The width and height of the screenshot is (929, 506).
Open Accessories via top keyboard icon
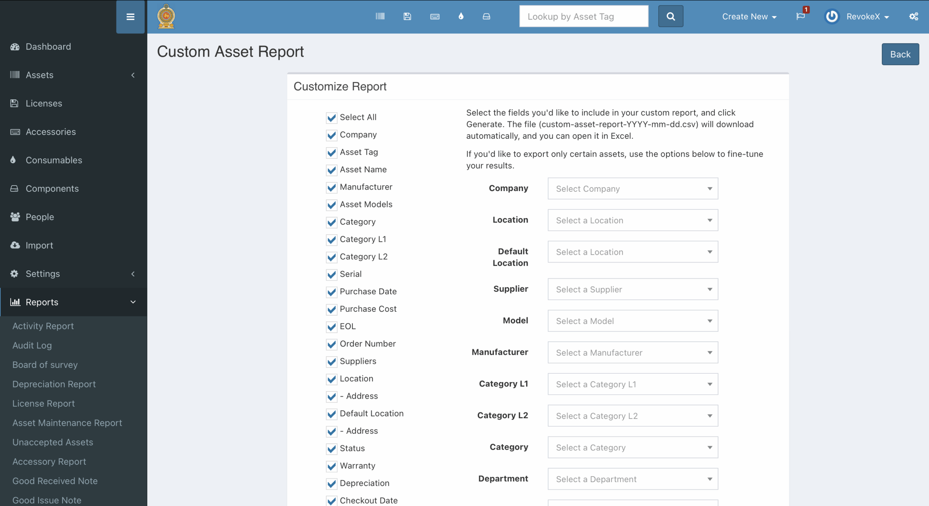point(434,16)
